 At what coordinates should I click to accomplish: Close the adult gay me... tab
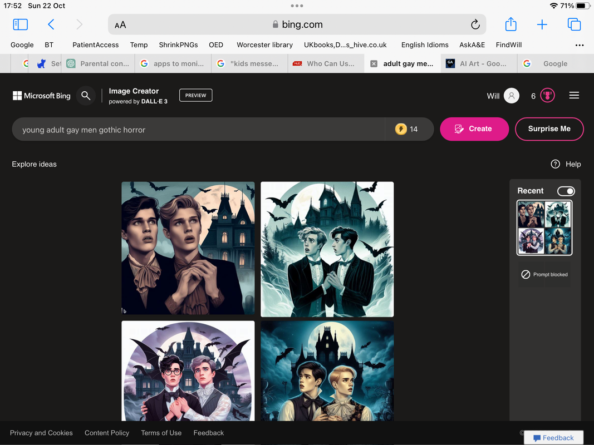point(374,63)
